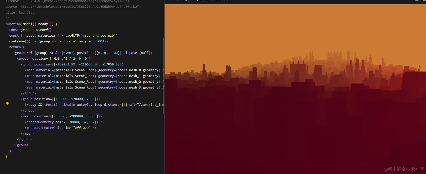Click the '#ff1020' color string
The image size is (426, 174).
(x=82, y=128)
